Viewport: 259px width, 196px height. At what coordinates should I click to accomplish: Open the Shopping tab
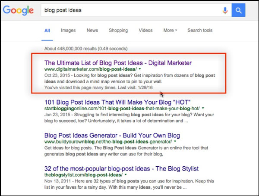click(118, 30)
